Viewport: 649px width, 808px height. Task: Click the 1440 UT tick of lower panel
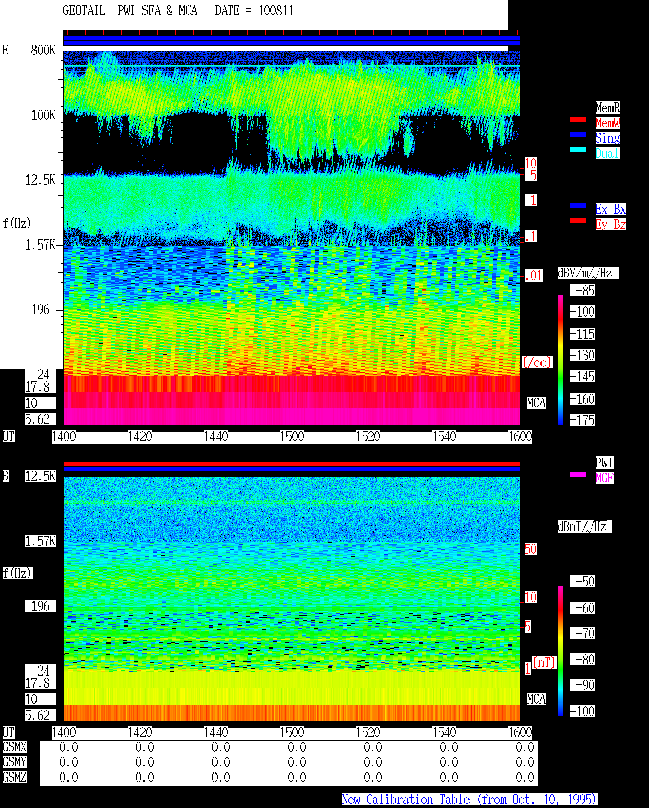[x=216, y=733]
